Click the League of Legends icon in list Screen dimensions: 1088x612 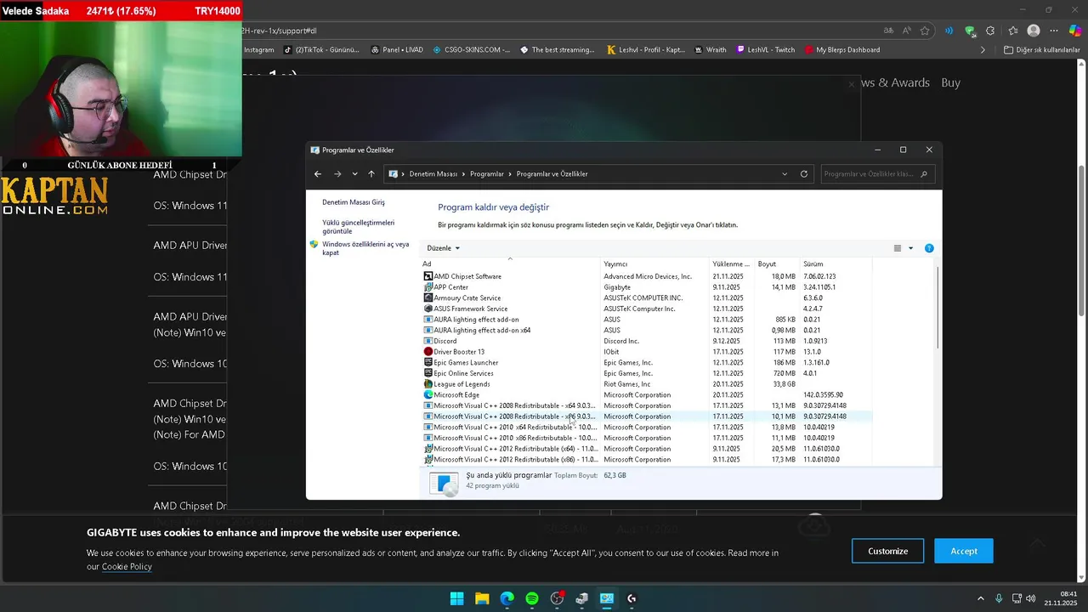[428, 384]
